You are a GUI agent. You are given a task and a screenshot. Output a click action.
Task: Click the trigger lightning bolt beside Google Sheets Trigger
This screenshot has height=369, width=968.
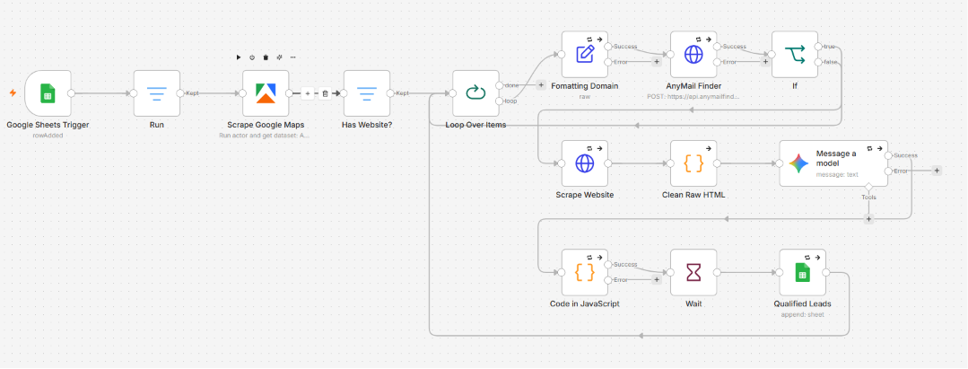13,93
